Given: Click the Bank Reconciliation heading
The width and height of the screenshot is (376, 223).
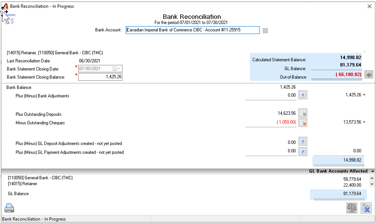Looking at the screenshot, I should click(192, 17).
